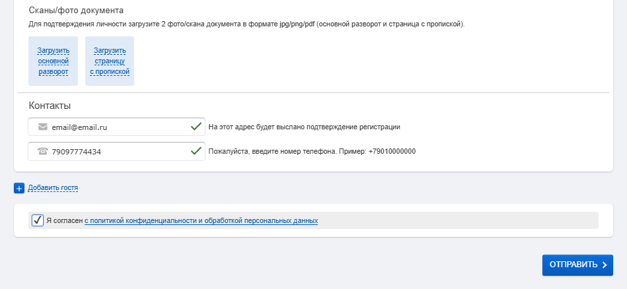Click the Я согласен label text
Screen dimensions: 627x289
(x=65, y=220)
